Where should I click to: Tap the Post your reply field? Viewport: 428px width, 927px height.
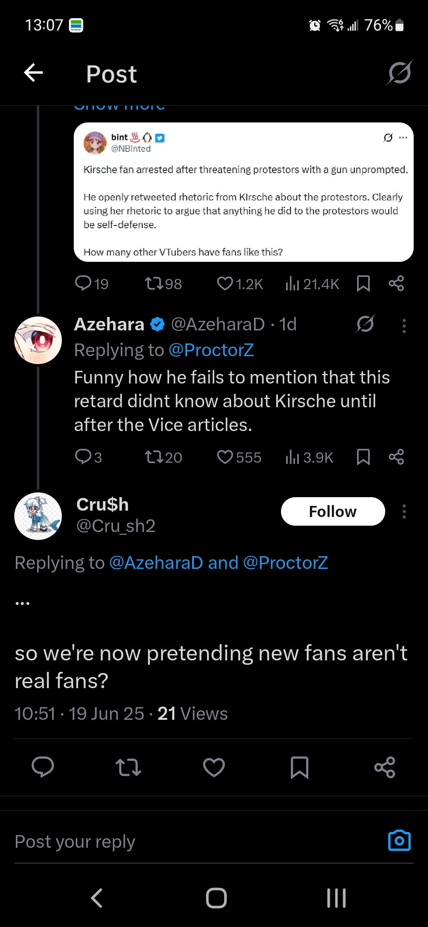(198, 841)
